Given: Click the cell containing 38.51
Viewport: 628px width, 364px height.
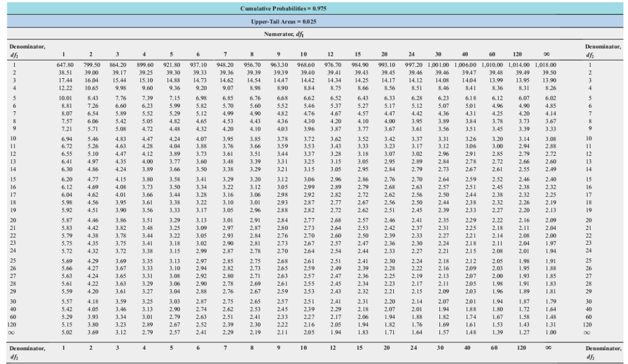Looking at the screenshot, I should (x=66, y=72).
